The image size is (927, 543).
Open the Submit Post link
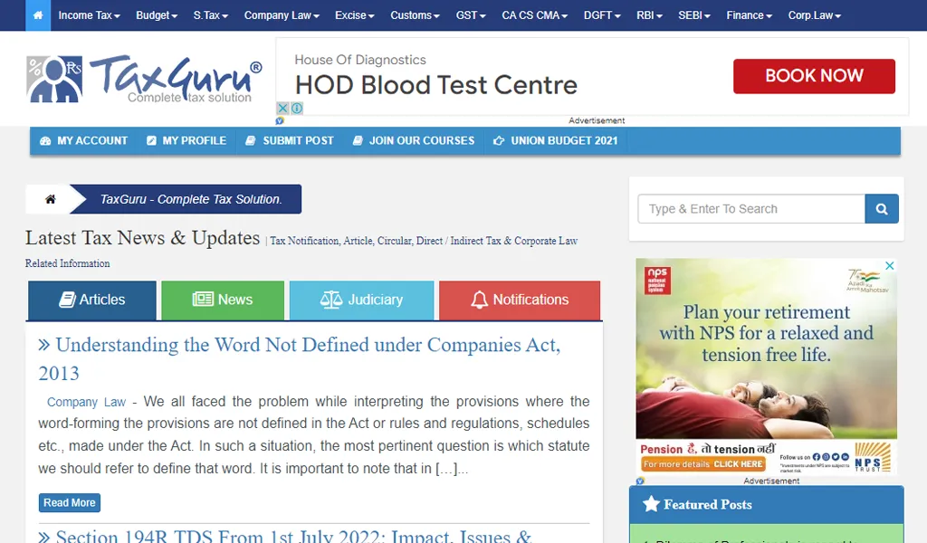pos(290,140)
